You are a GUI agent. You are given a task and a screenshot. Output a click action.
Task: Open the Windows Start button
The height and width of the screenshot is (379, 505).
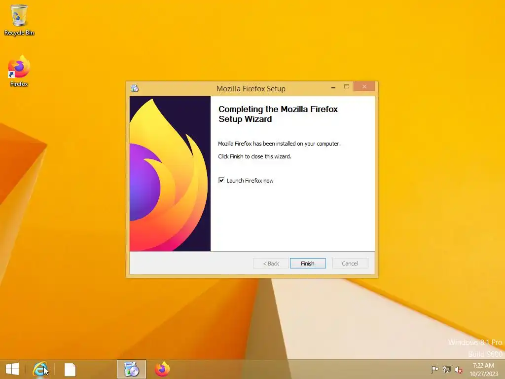point(12,369)
